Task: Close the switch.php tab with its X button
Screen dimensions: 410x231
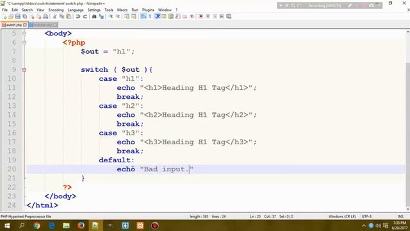Action: [x=25, y=25]
